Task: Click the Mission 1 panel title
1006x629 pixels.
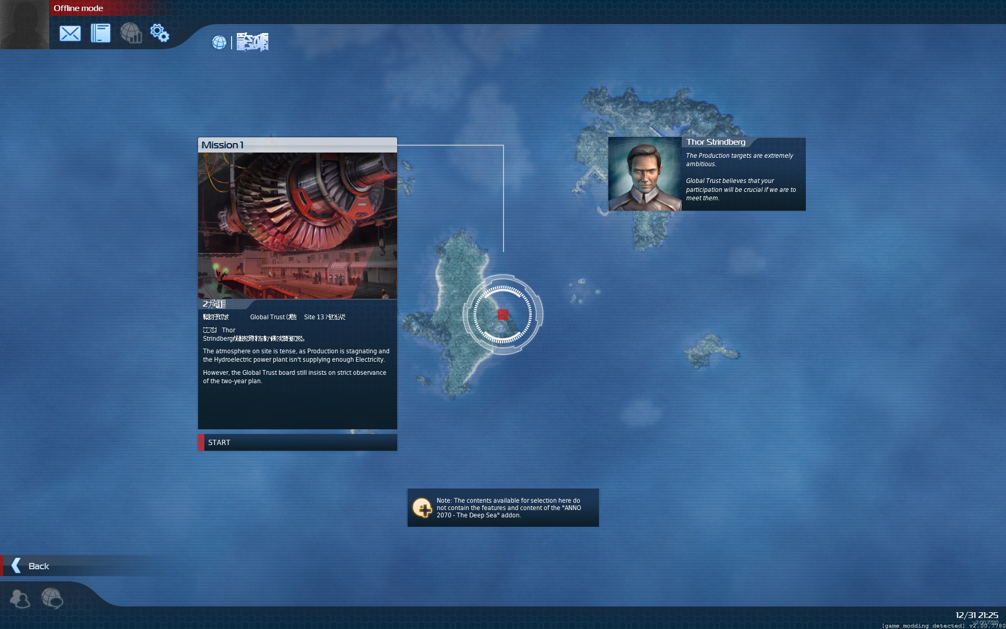Action: click(x=223, y=145)
